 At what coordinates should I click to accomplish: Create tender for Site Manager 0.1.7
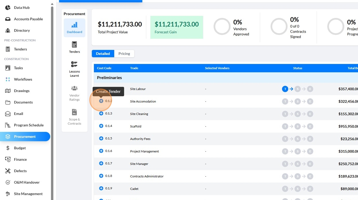coord(101,163)
